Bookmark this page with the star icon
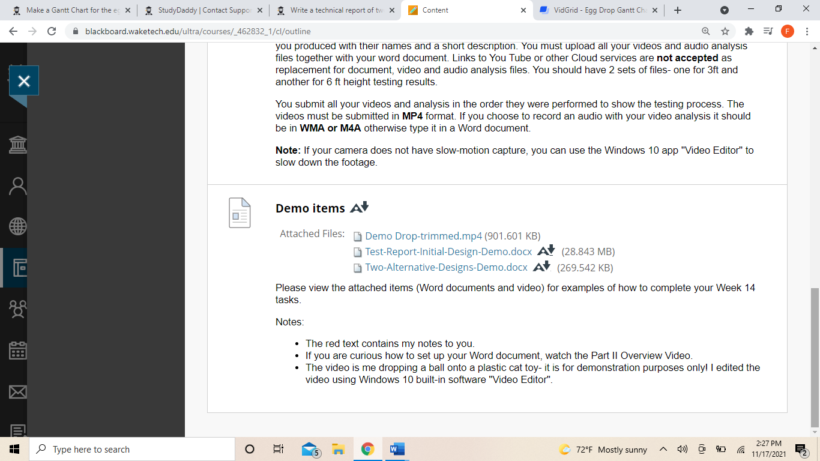Screen dimensions: 820x461 (725, 31)
